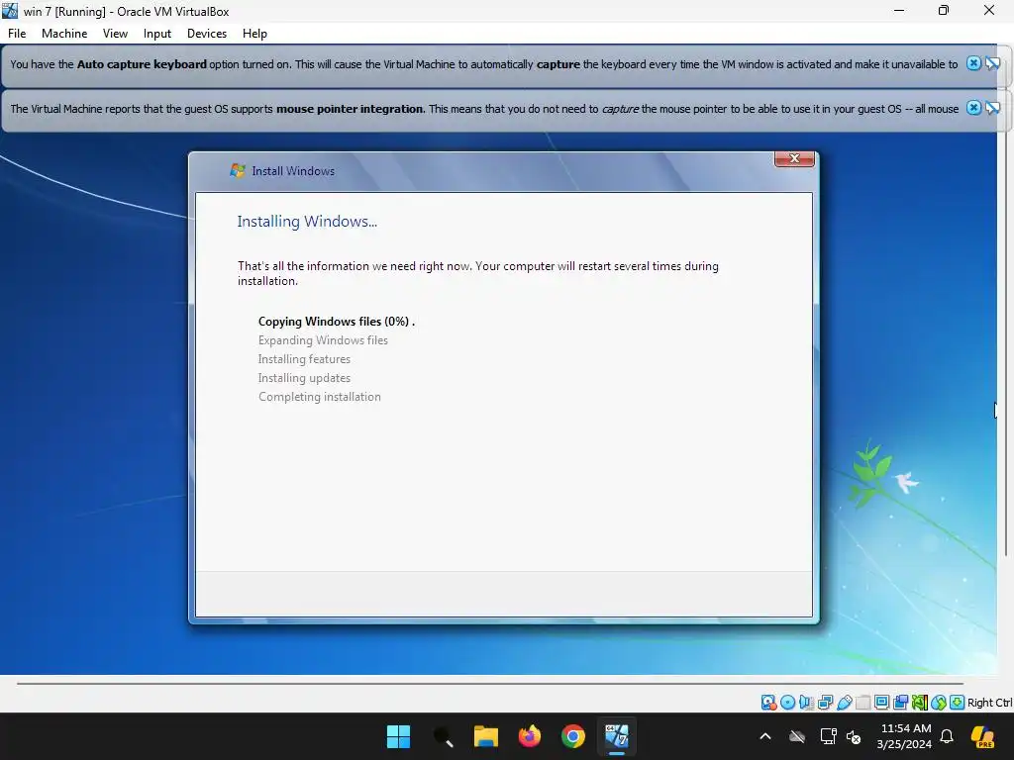
Task: Click the Completing installation step
Action: coord(320,396)
